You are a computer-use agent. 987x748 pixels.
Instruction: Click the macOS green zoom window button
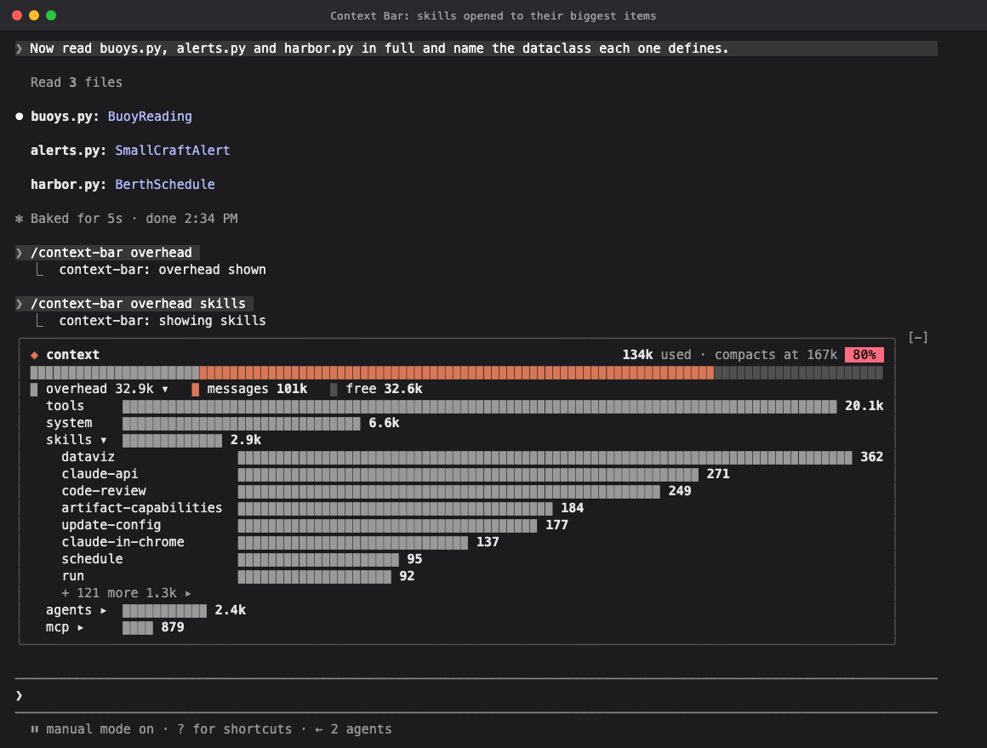click(51, 15)
